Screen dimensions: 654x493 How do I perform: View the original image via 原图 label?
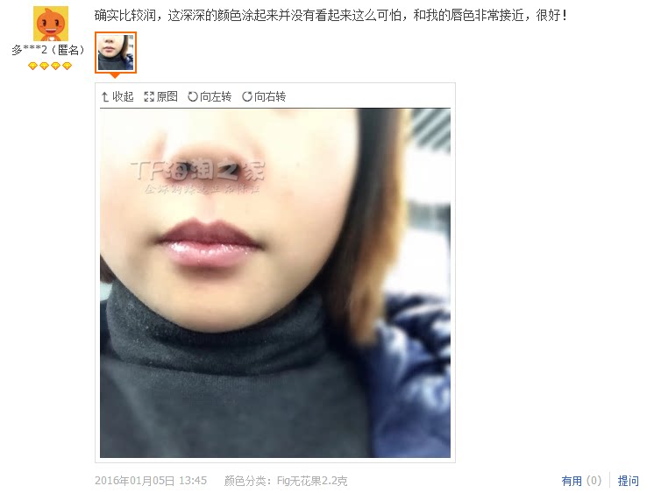click(167, 96)
